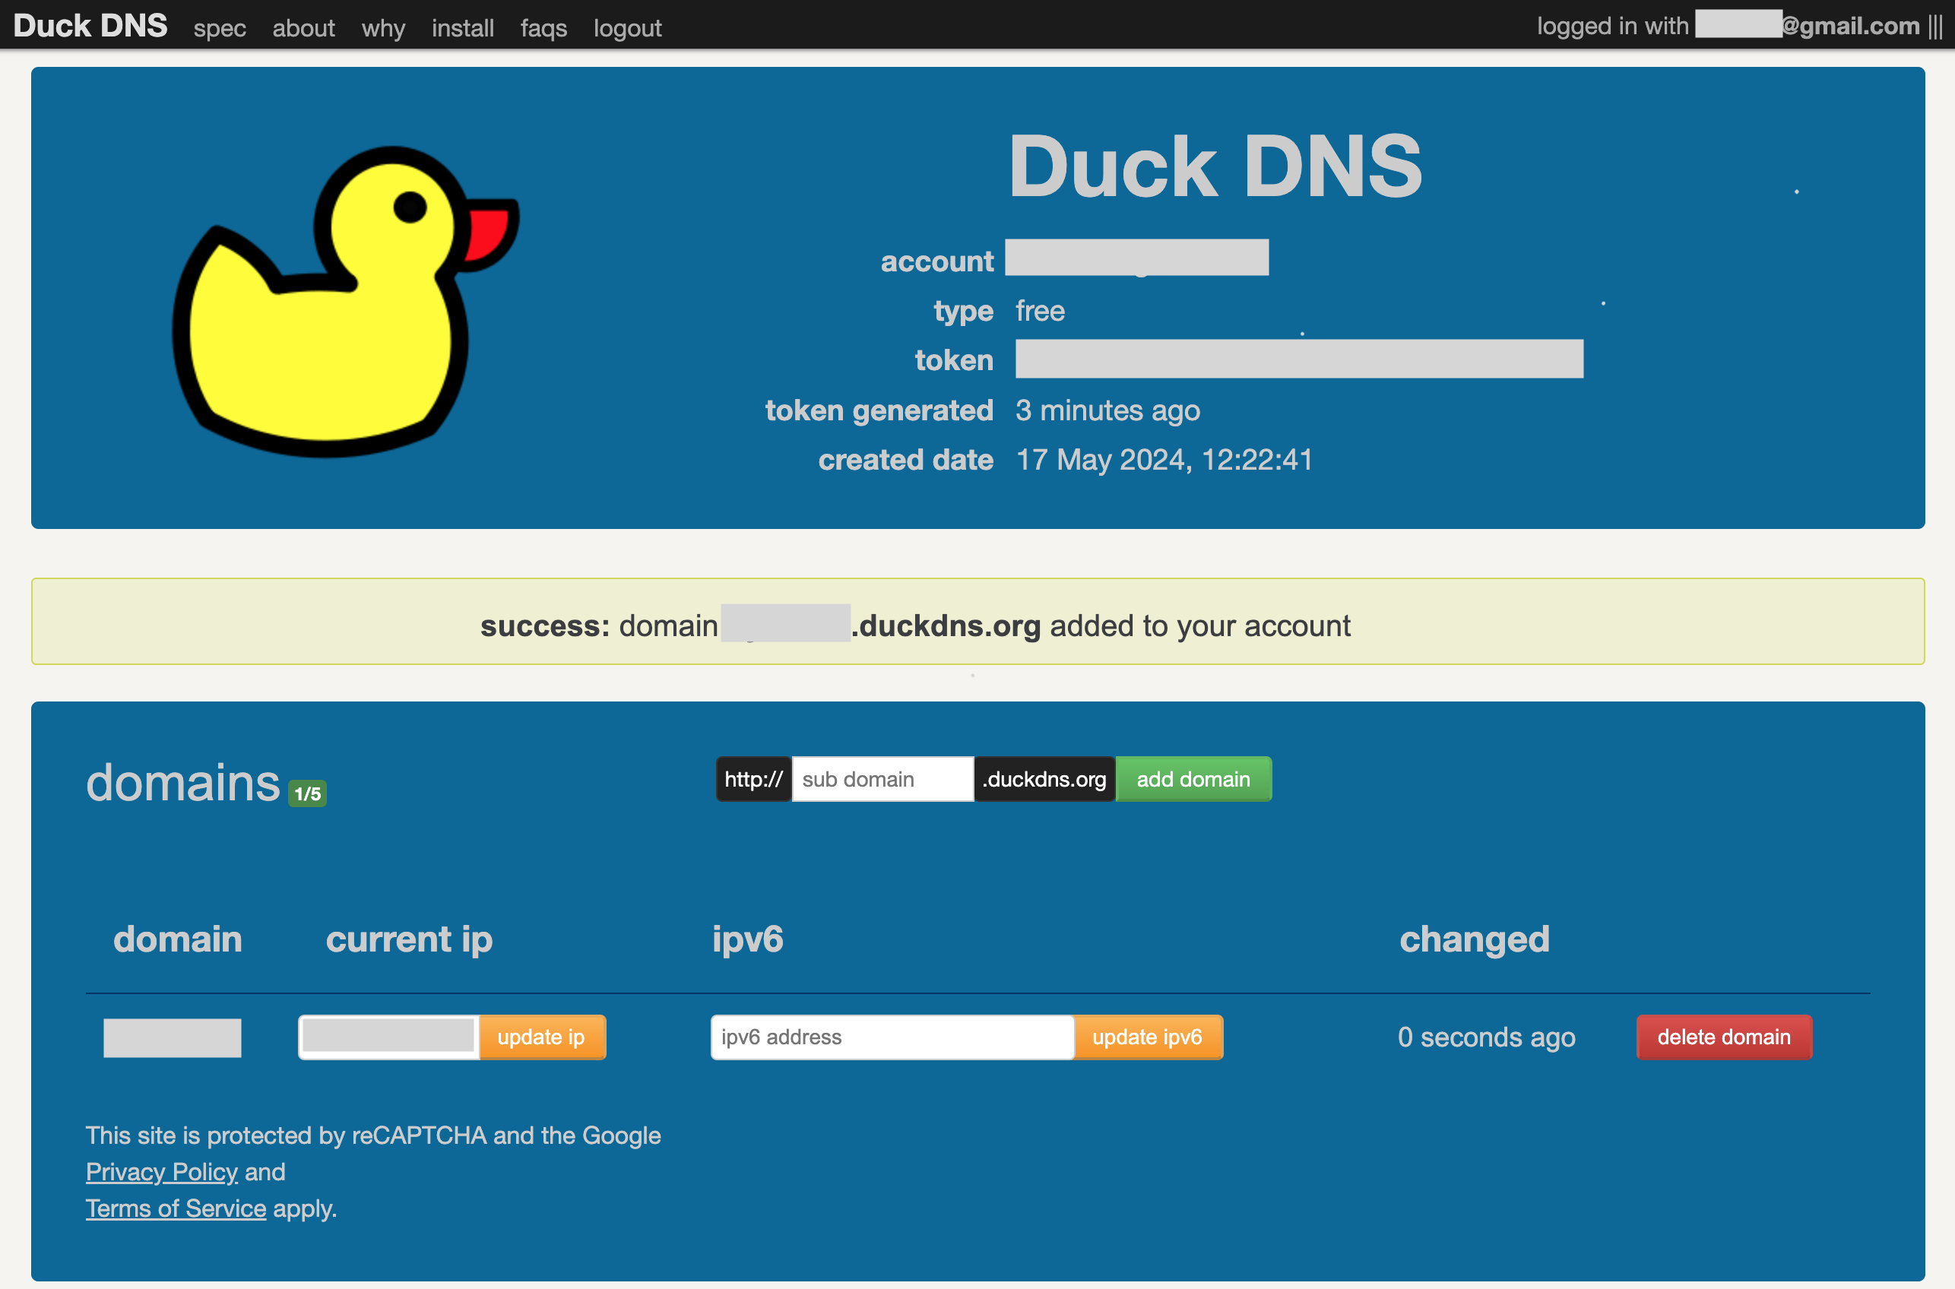The image size is (1955, 1289).
Task: Click the triple-bar icon beside the email
Action: pyautogui.click(x=1935, y=27)
